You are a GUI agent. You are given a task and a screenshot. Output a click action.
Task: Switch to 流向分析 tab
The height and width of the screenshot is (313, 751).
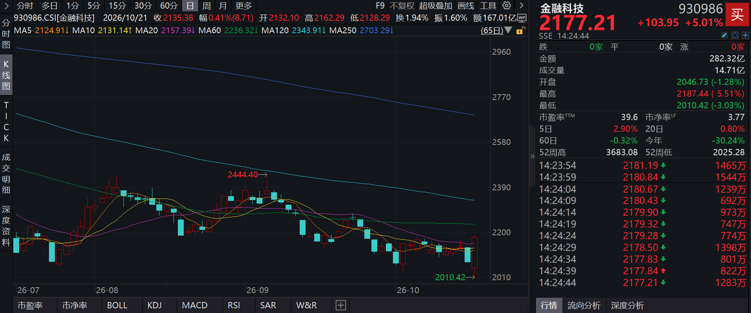584,305
